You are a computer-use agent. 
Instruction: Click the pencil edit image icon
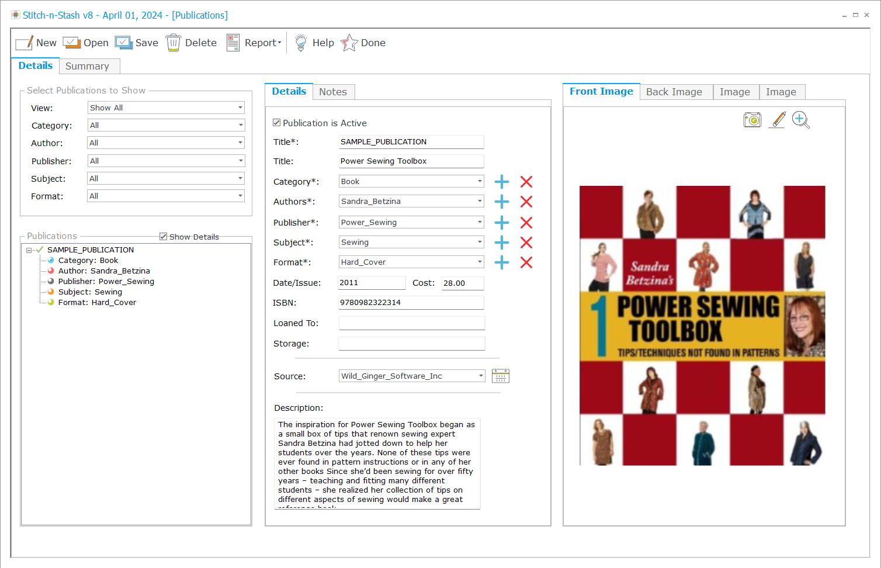click(778, 120)
